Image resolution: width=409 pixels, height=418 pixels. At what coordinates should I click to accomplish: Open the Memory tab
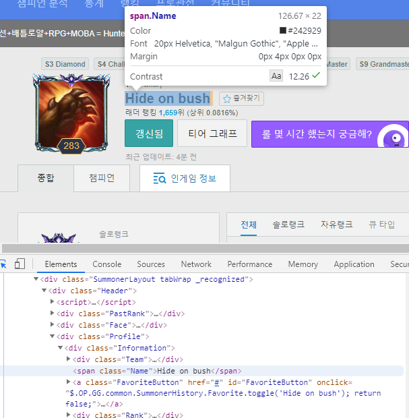click(303, 264)
